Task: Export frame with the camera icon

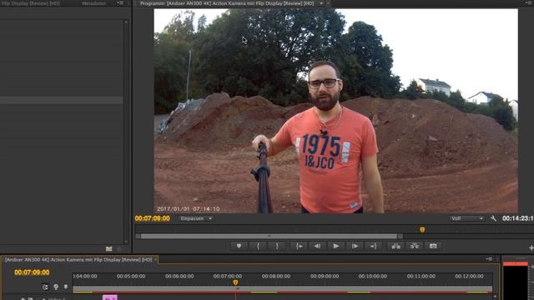Action: pos(433,246)
